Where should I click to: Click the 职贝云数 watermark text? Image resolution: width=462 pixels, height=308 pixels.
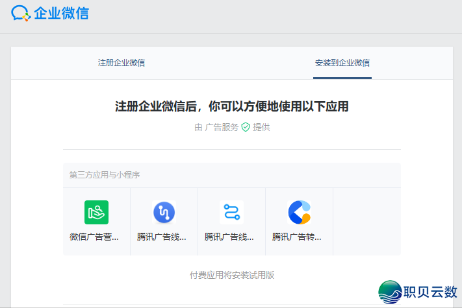click(431, 292)
